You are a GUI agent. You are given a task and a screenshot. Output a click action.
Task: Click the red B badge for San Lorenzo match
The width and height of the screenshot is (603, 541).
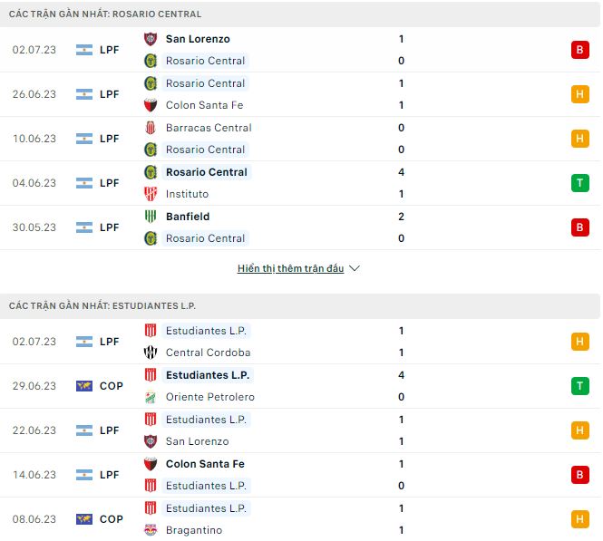click(579, 50)
